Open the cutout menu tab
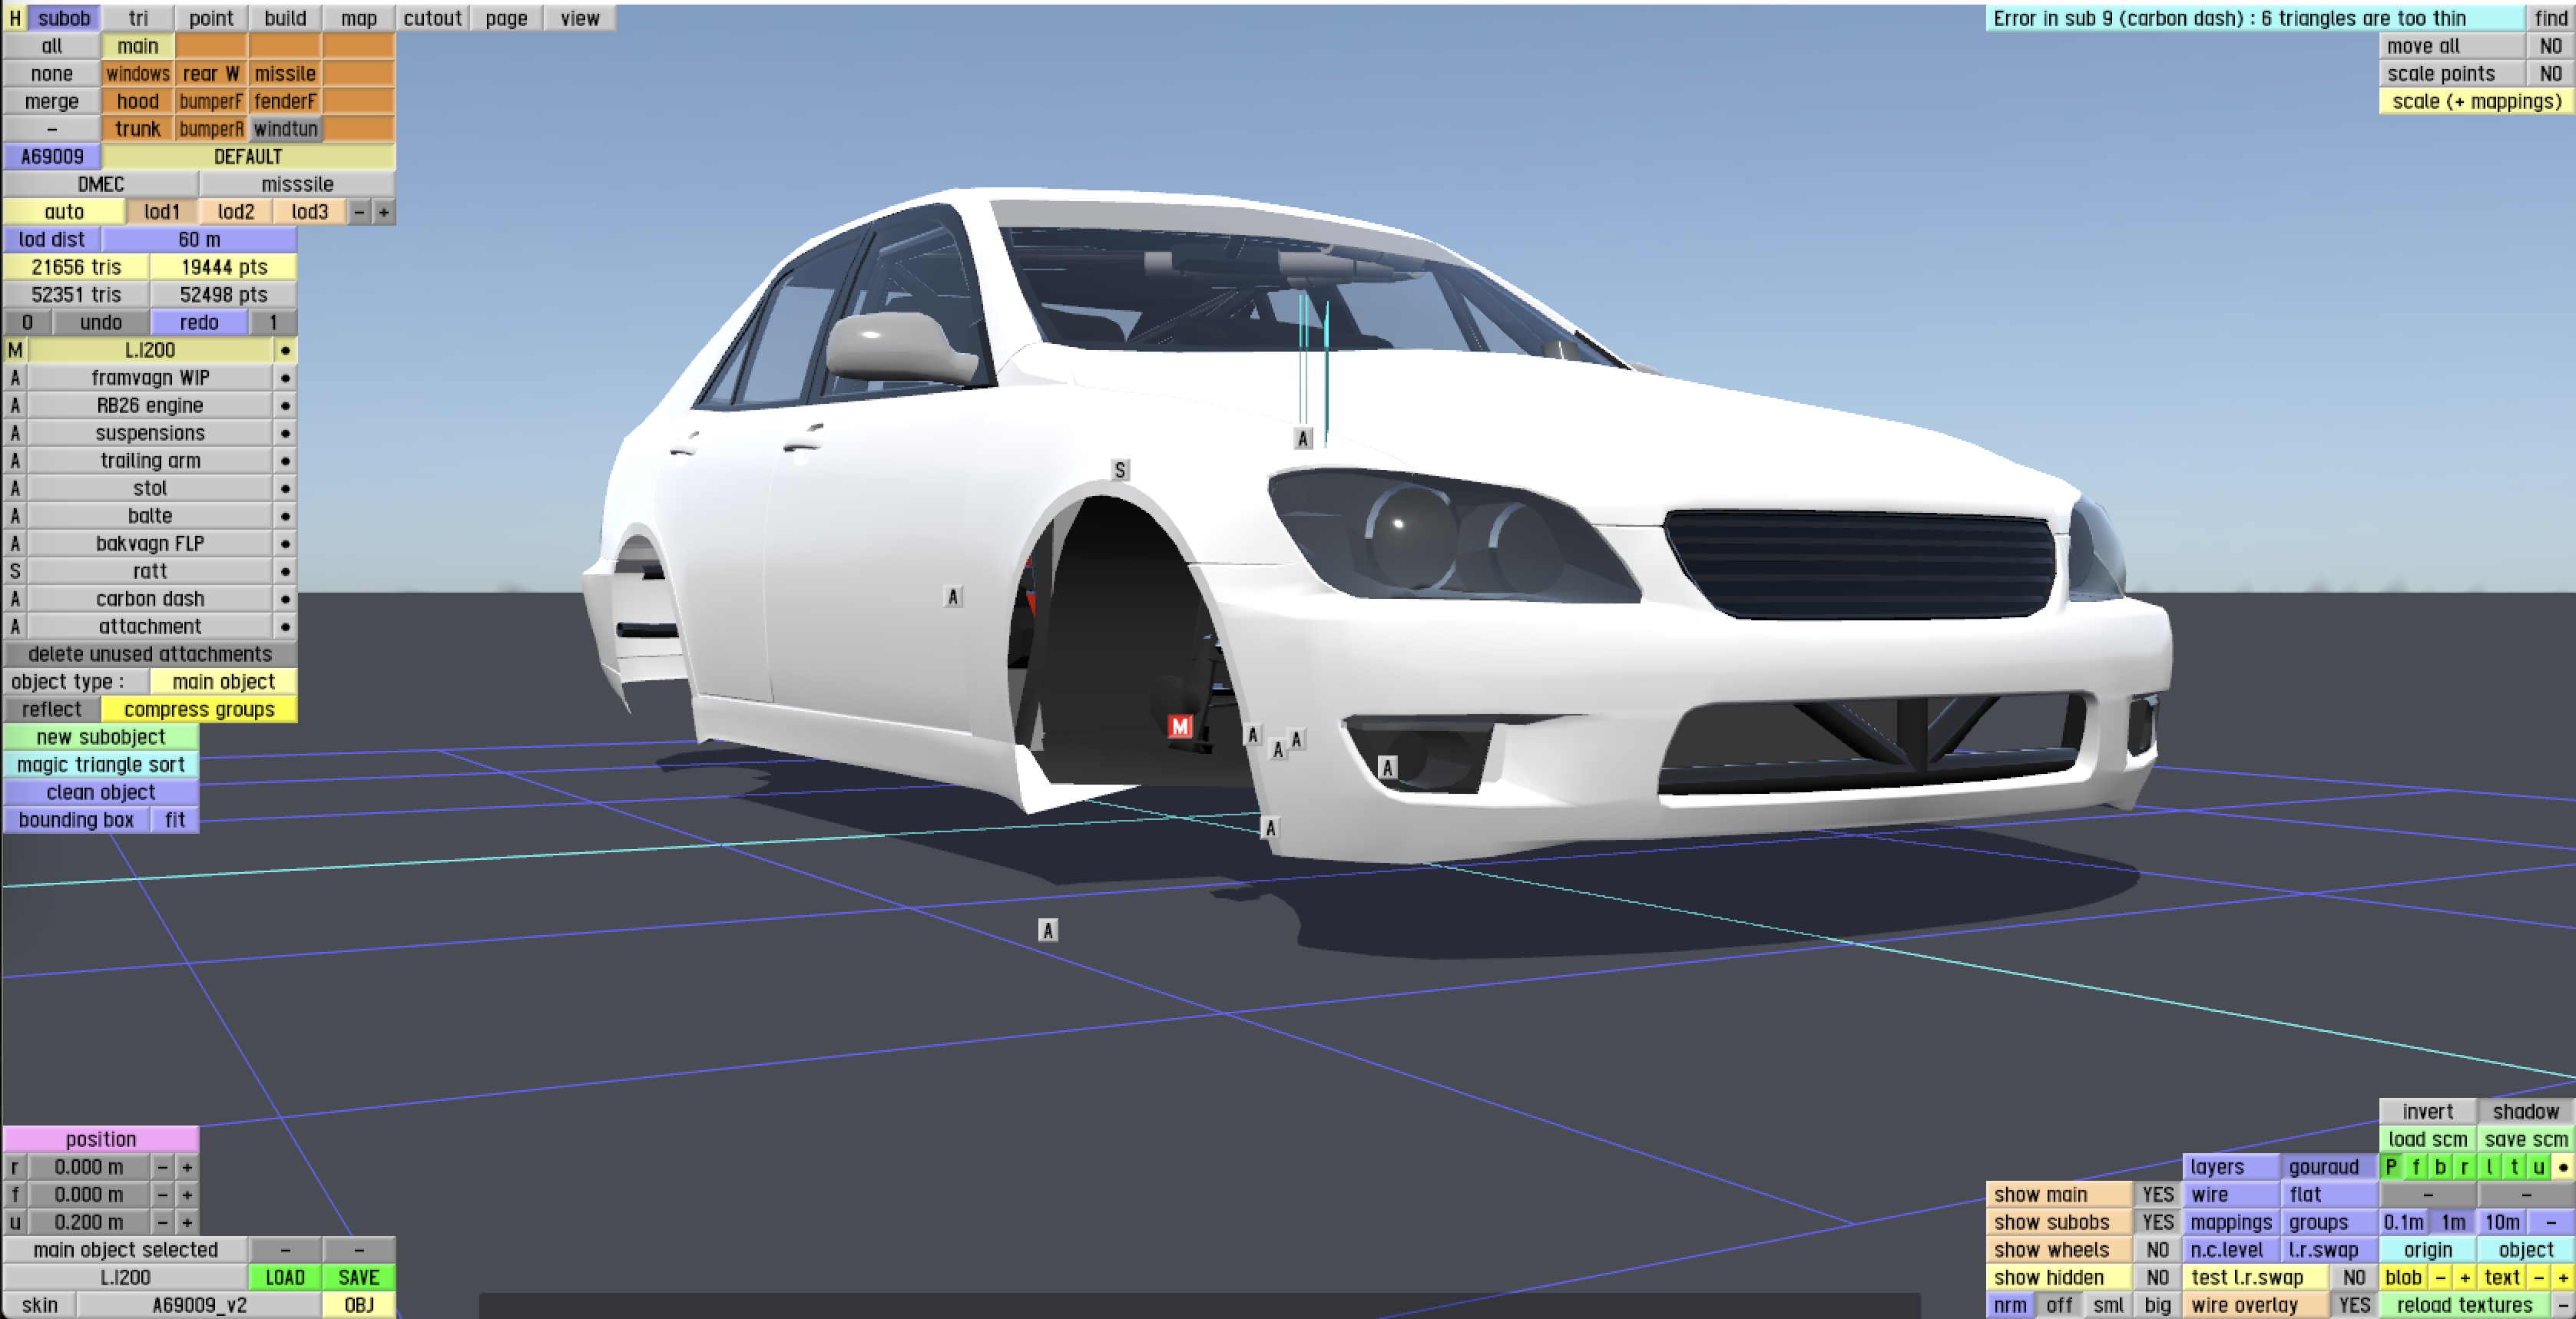This screenshot has width=2576, height=1319. click(432, 18)
